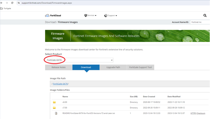
Task: Click the v6.00 folder icon
Action: 54,102
